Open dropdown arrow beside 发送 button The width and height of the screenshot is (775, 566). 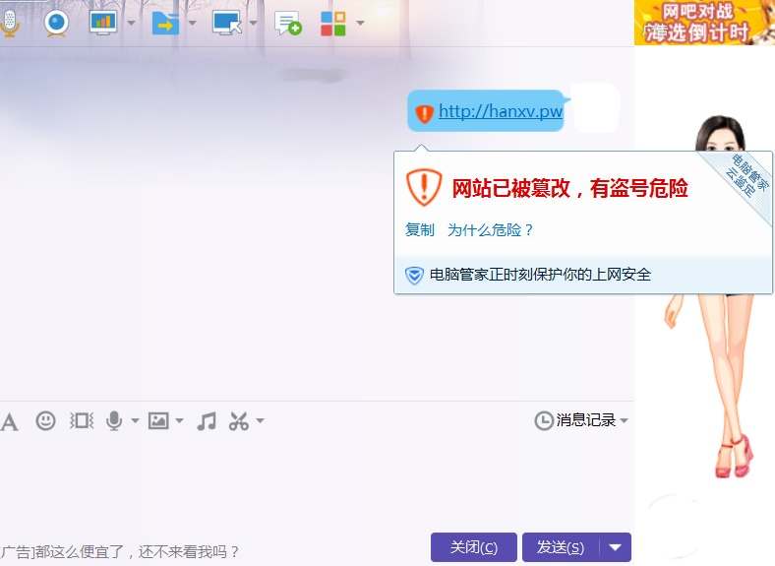click(x=616, y=547)
